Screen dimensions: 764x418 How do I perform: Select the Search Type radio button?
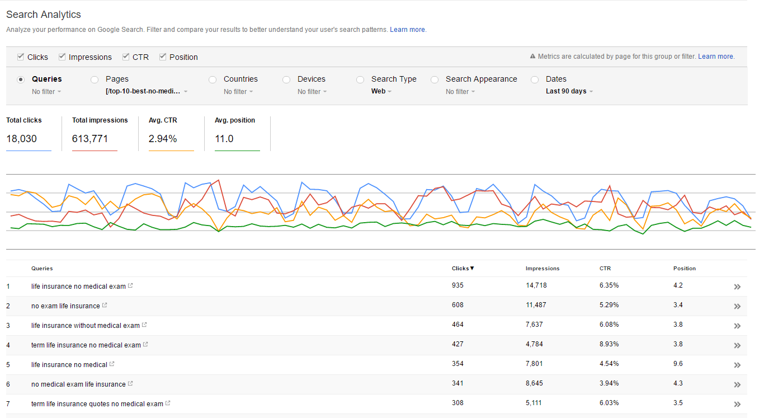[360, 79]
